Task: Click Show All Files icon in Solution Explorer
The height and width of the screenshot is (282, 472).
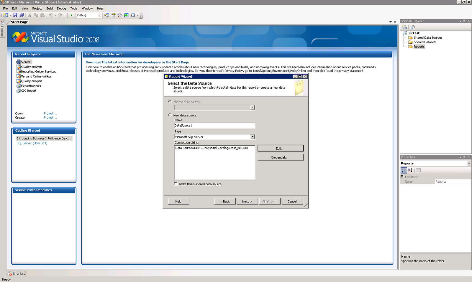Action: click(412, 27)
